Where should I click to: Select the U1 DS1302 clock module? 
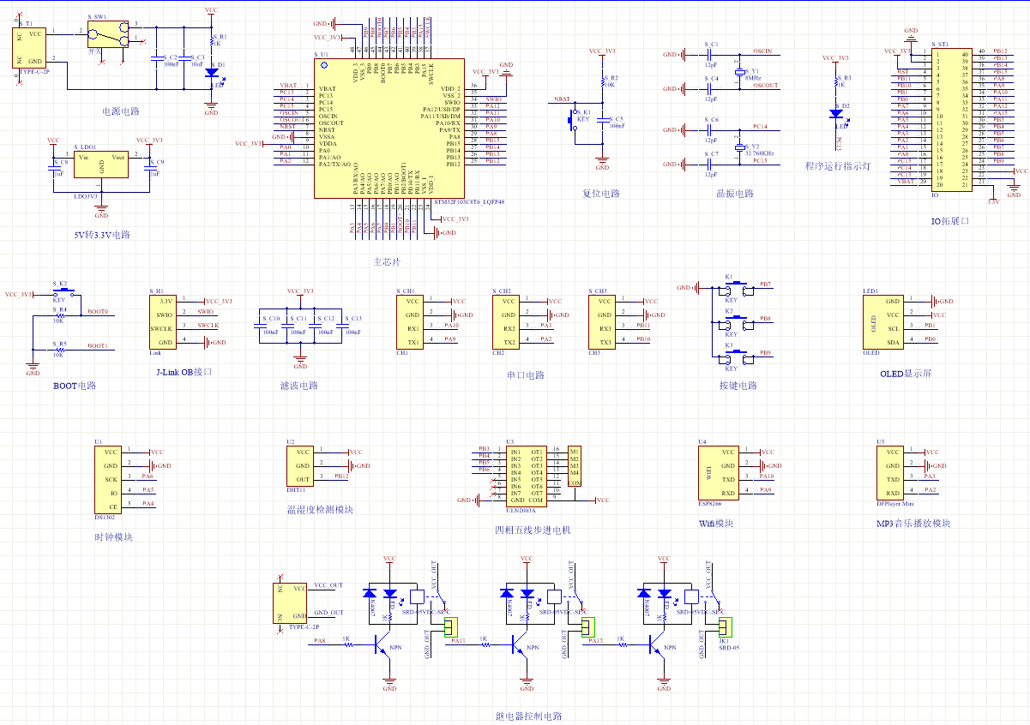click(x=108, y=480)
